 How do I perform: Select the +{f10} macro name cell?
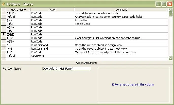(18, 56)
